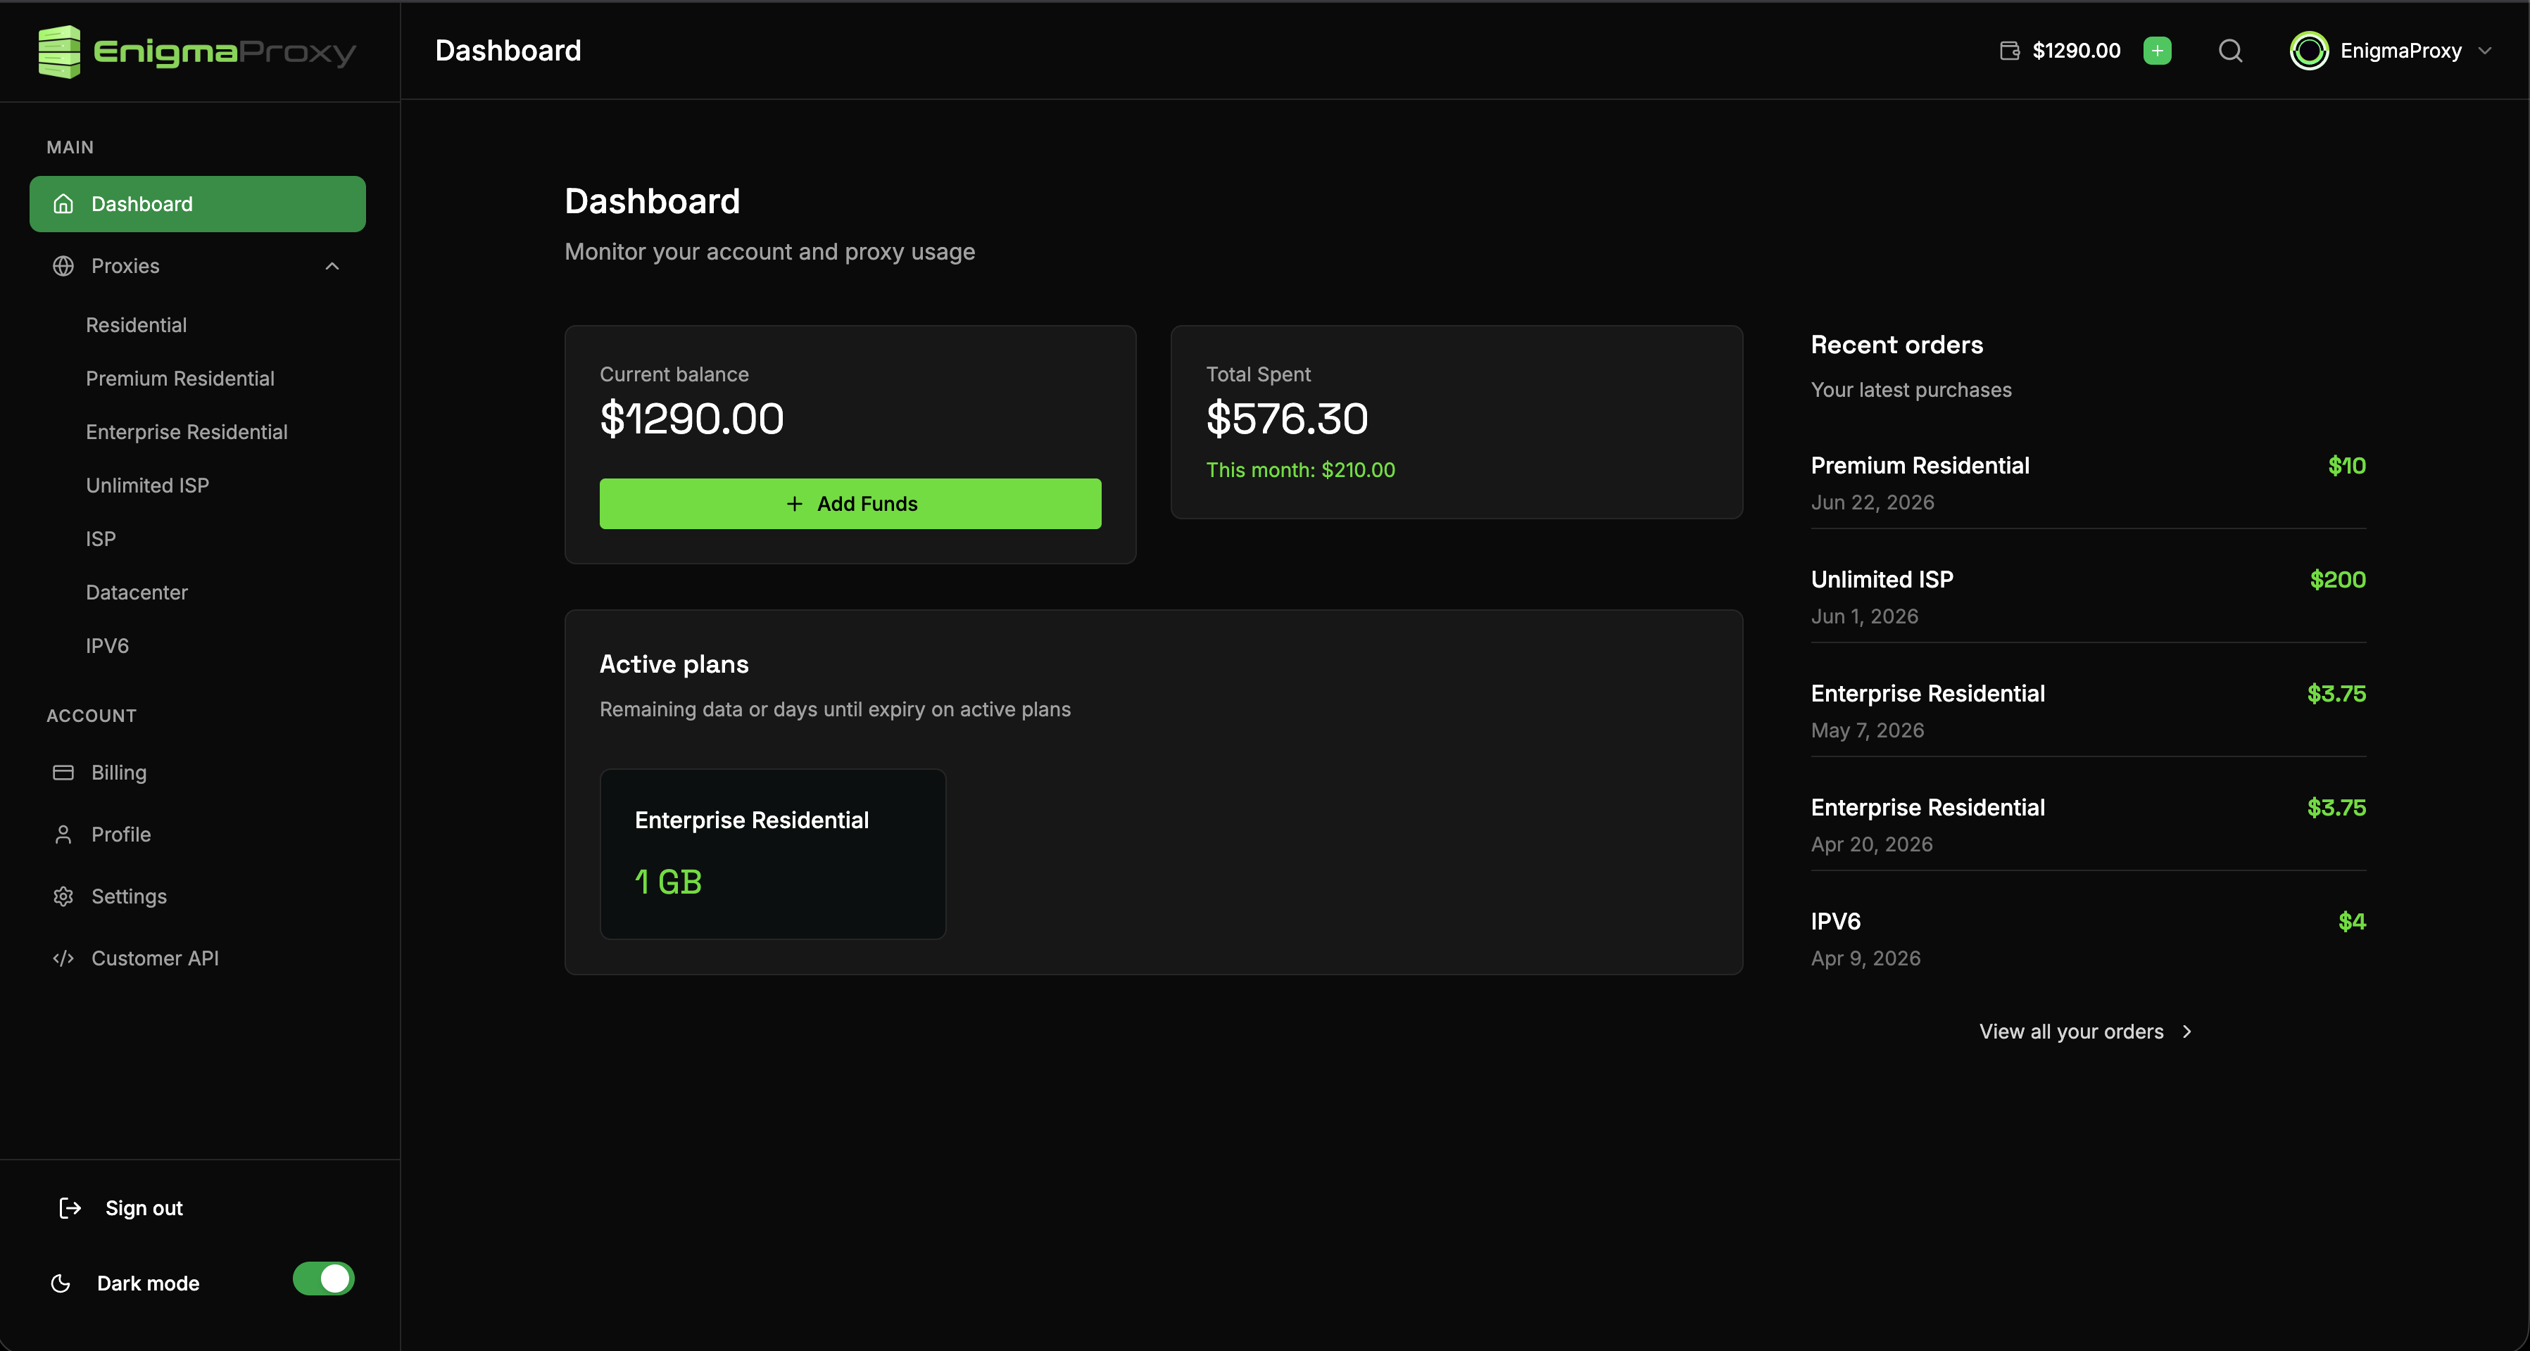Click the $200 order amount
This screenshot has height=1351, width=2530.
click(x=2338, y=581)
